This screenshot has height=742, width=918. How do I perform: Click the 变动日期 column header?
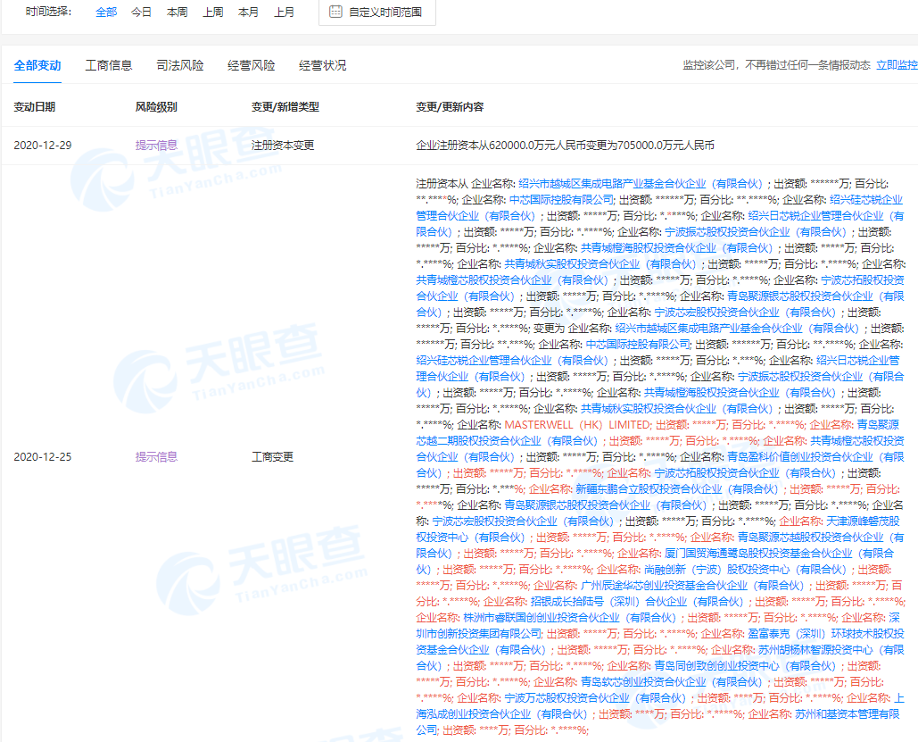35,106
